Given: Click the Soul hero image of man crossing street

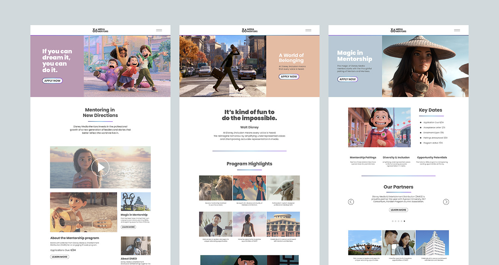Looking at the screenshot, I should click(x=223, y=66).
